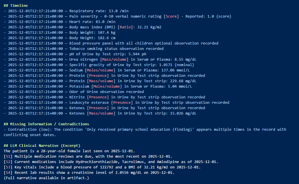
Task: Click the 'Full narrative available in artifact' note
Action: (x=46, y=178)
